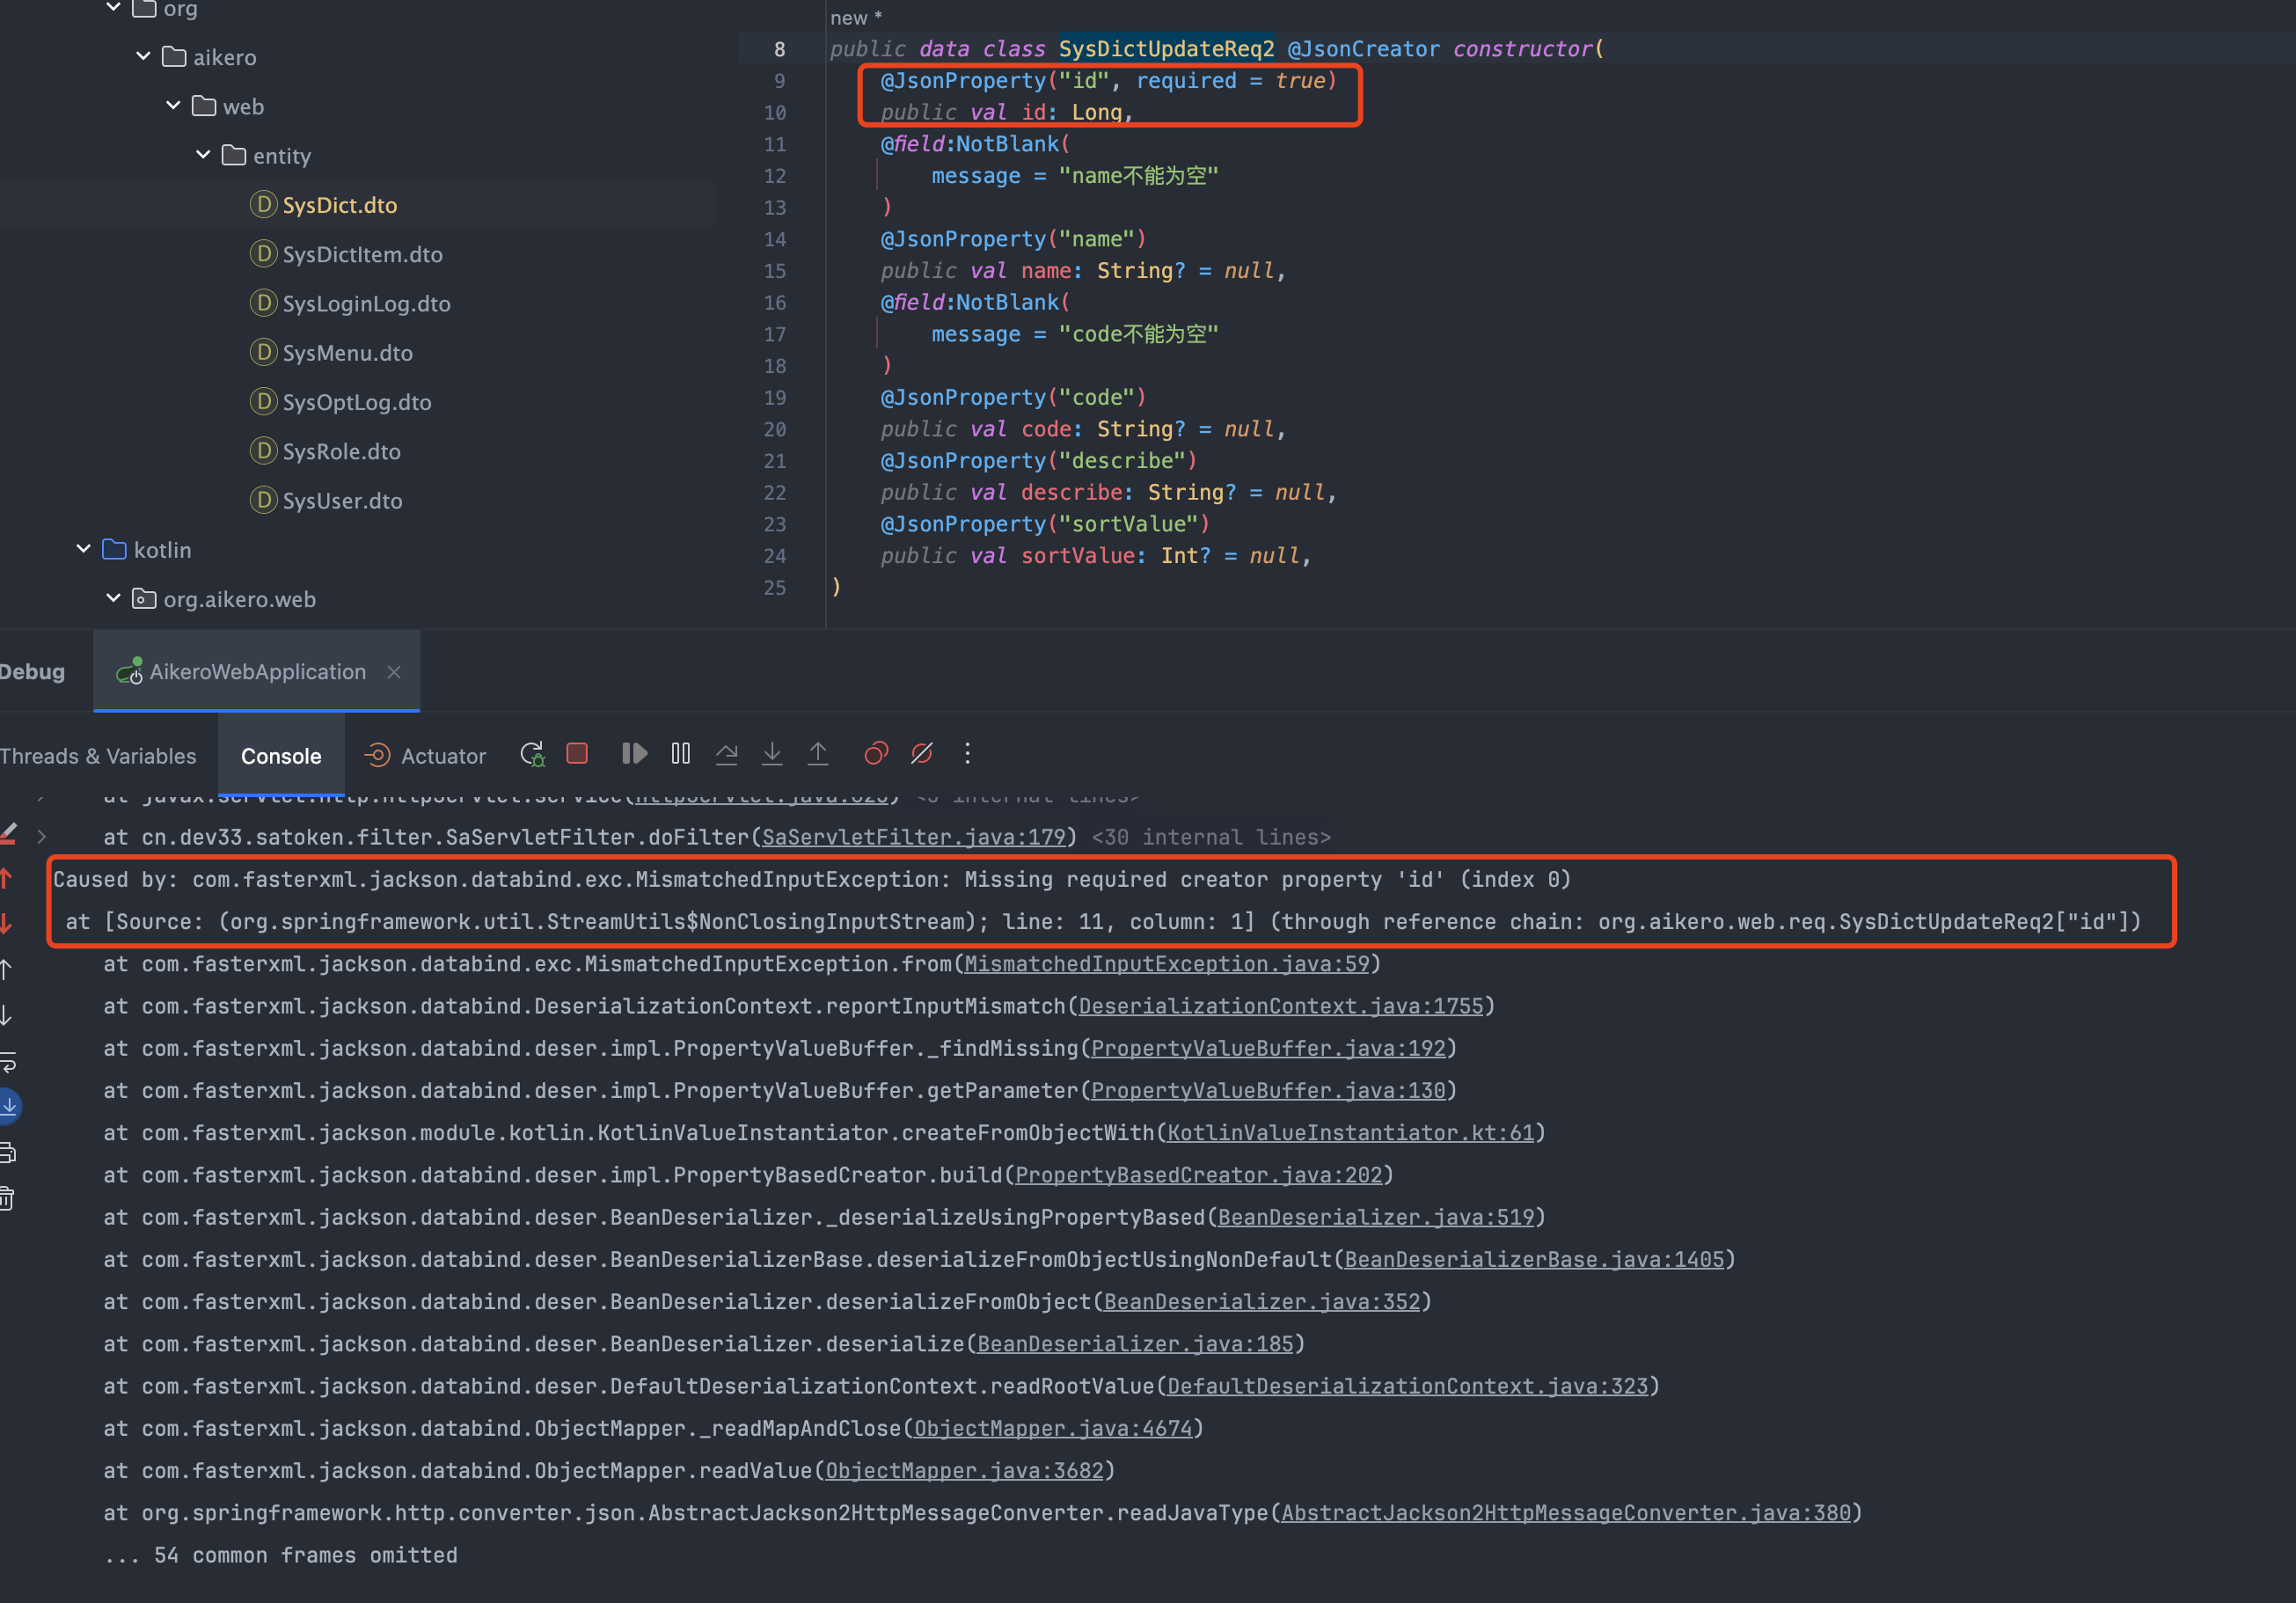
Task: Stop the running application
Action: click(577, 754)
